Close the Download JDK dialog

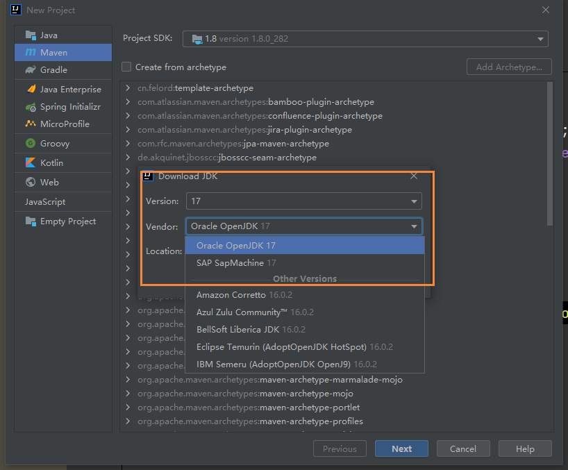(414, 176)
